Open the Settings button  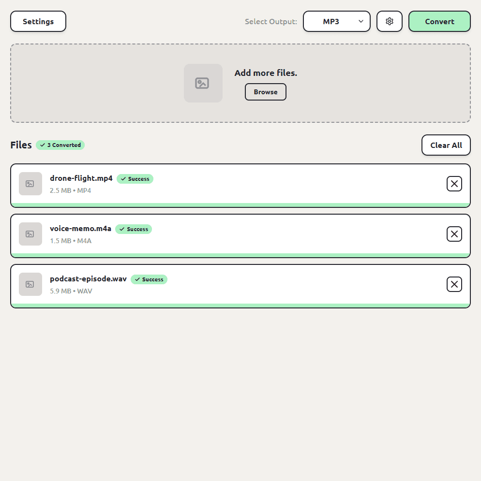pos(38,21)
